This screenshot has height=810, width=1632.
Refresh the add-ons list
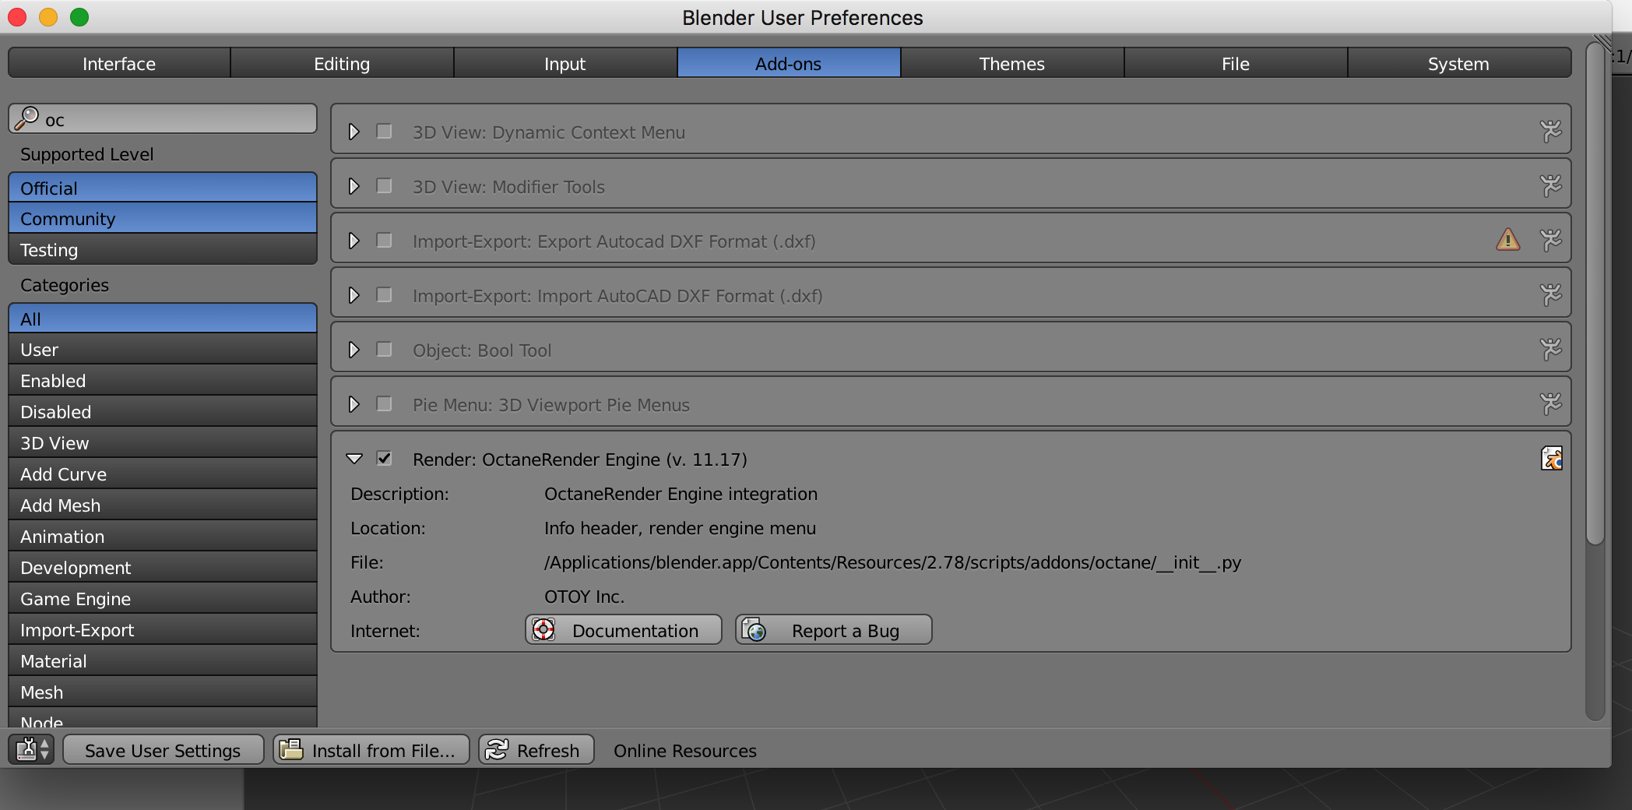coord(536,750)
